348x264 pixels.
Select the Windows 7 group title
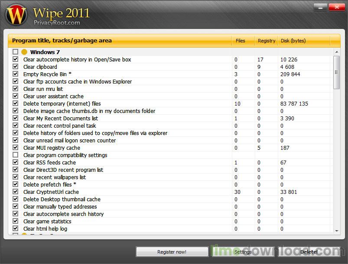pos(45,52)
